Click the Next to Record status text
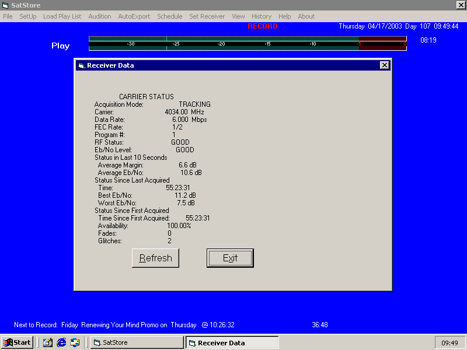The height and width of the screenshot is (350, 467). 124,325
